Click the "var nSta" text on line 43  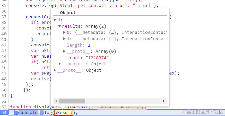41,51
